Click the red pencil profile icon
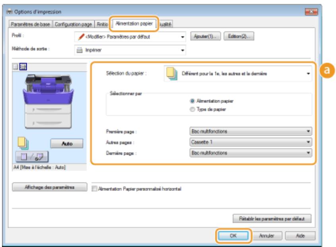This screenshot has height=247, width=336. 81,37
